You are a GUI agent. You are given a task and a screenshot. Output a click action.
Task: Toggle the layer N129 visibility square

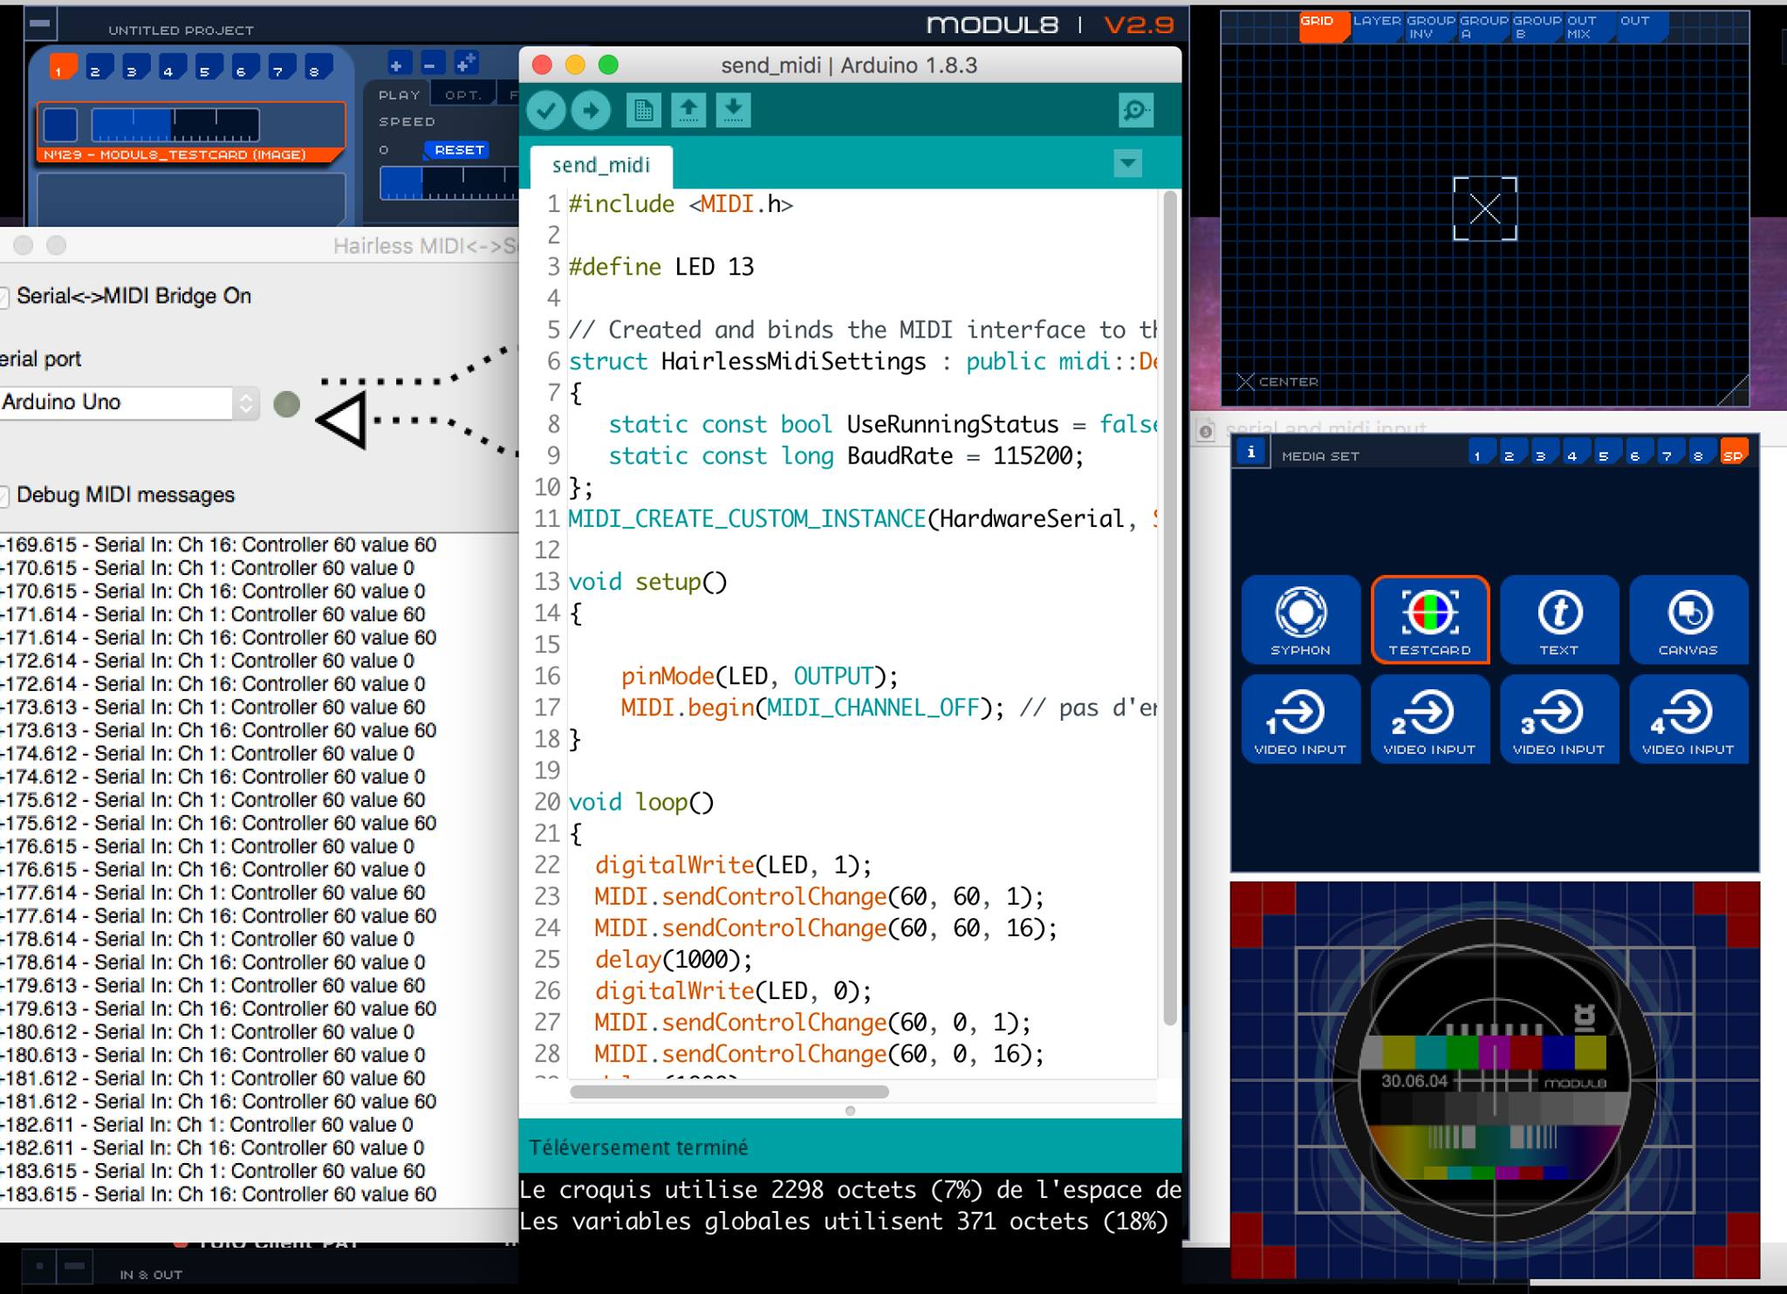click(x=60, y=125)
